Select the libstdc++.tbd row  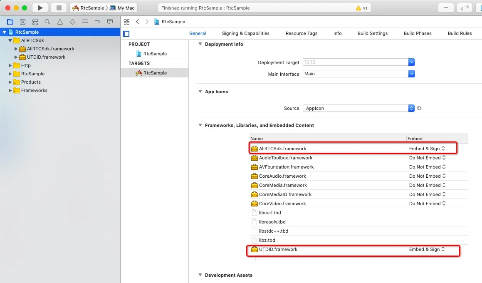tap(359, 231)
